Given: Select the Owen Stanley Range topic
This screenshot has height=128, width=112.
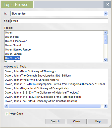Looking at the screenshot, I should (18, 49).
